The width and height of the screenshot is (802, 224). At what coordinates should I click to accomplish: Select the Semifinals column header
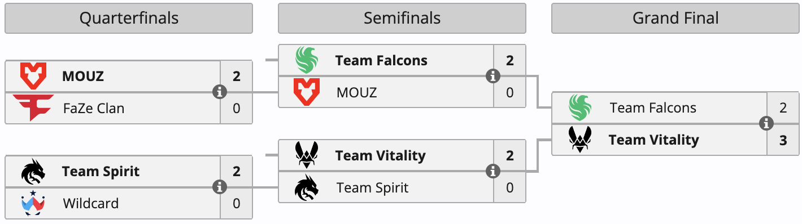click(x=402, y=18)
